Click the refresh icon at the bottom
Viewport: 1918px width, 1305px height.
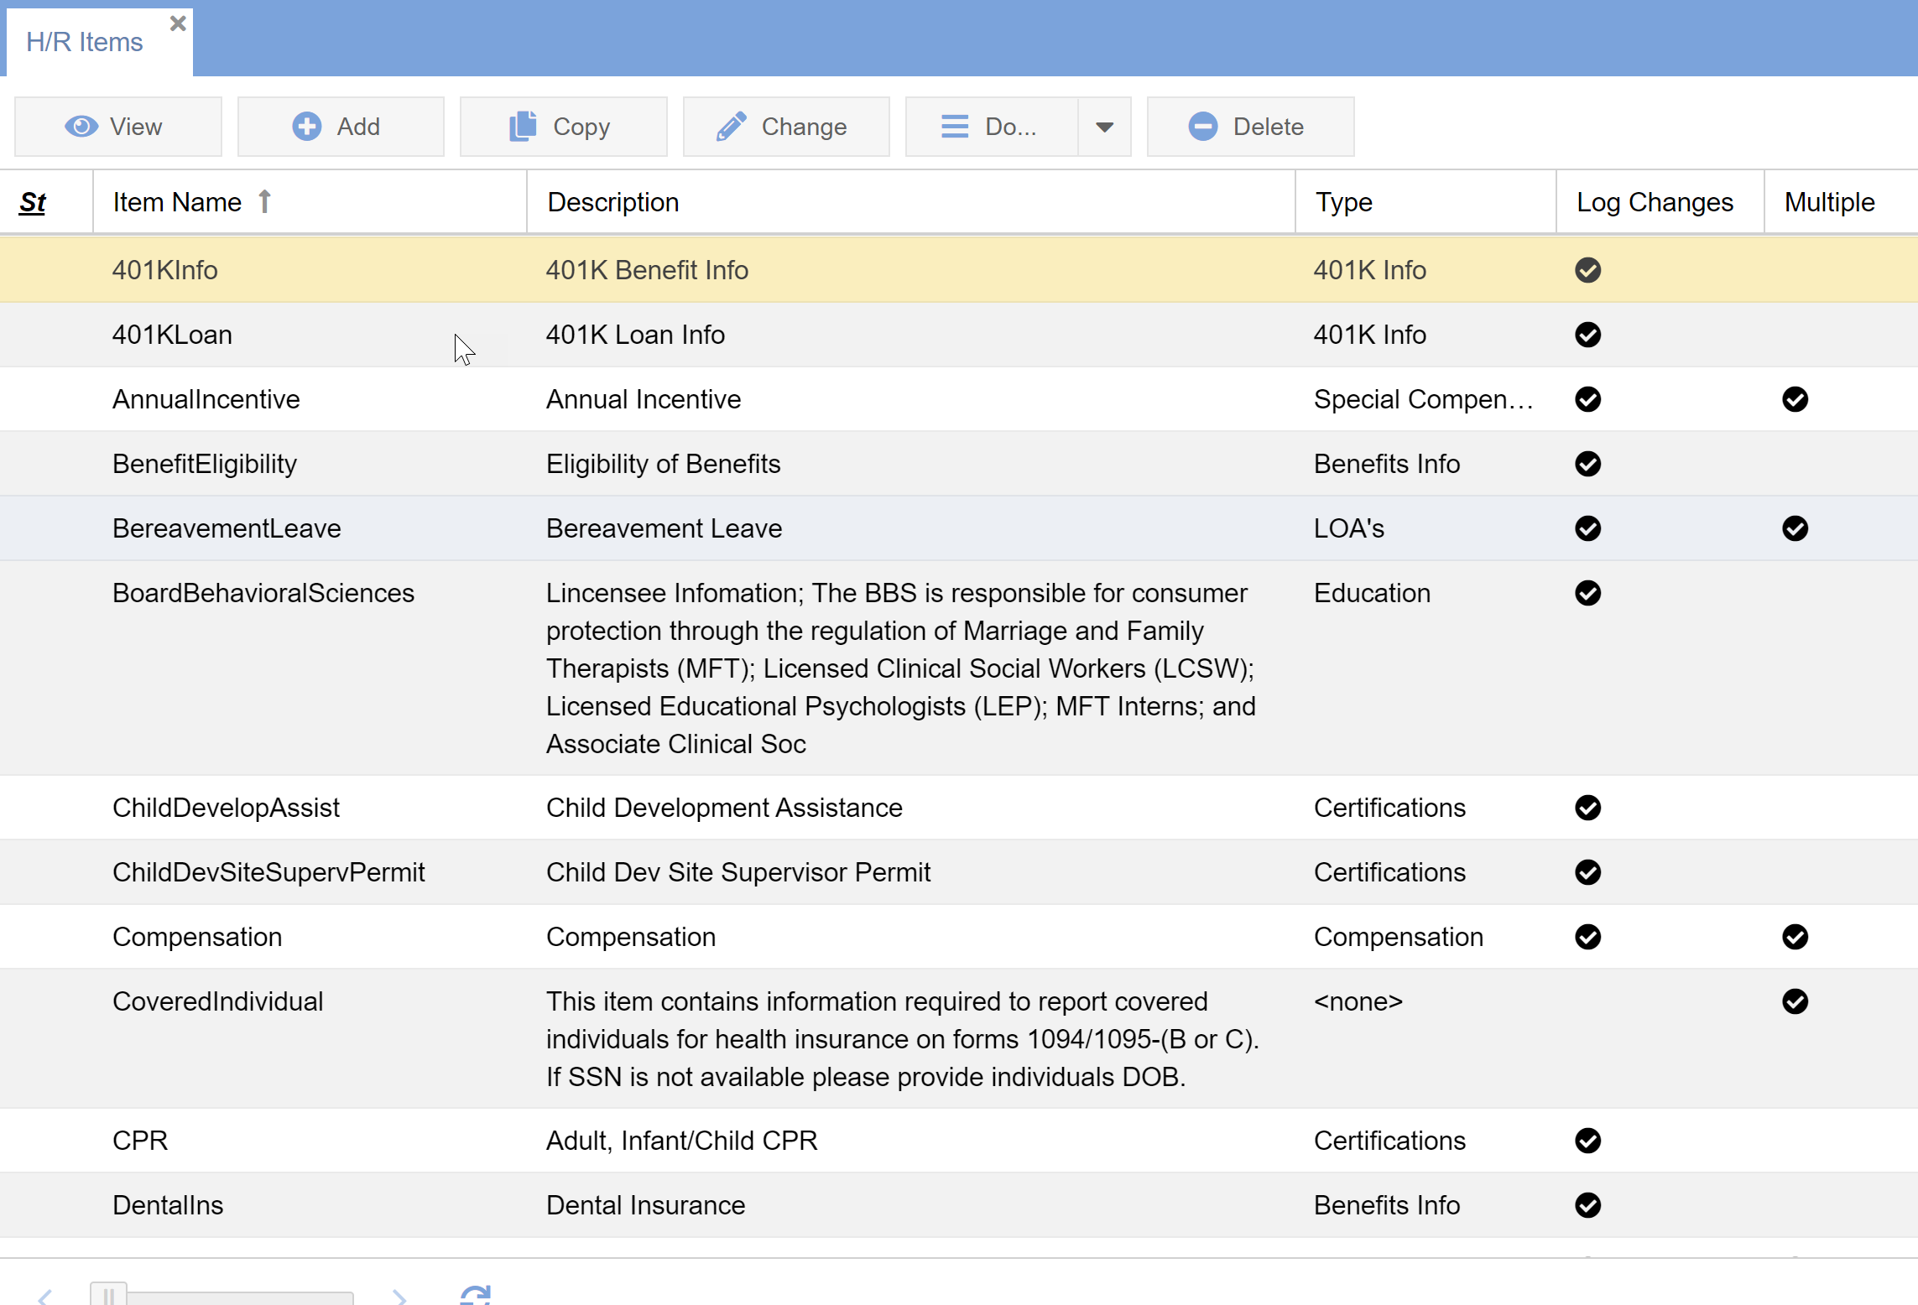475,1294
